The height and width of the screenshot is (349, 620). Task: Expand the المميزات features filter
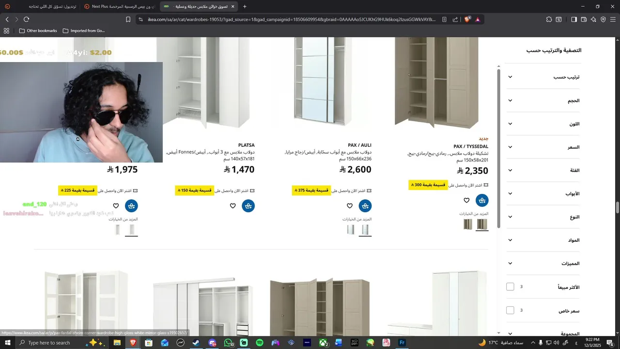coord(543,263)
